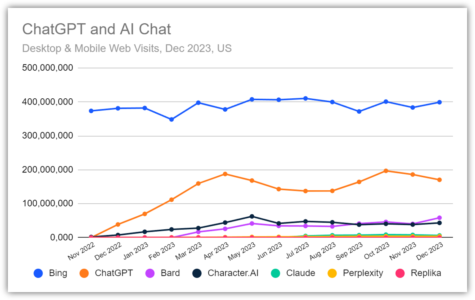Select the Perplexity legend label

[363, 273]
